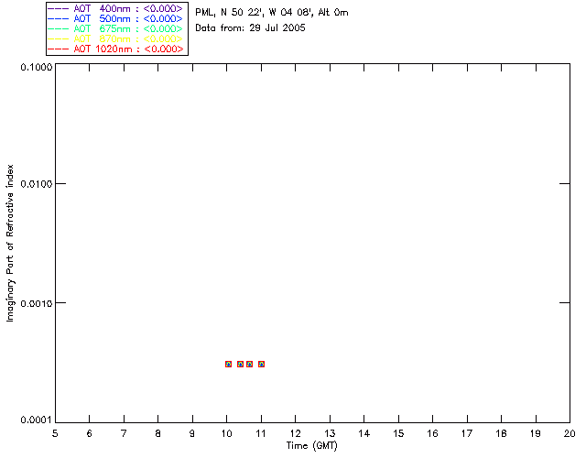Screen dimensions: 586x469
Task: Click the AOT 1020nm legend entry
Action: click(x=115, y=49)
